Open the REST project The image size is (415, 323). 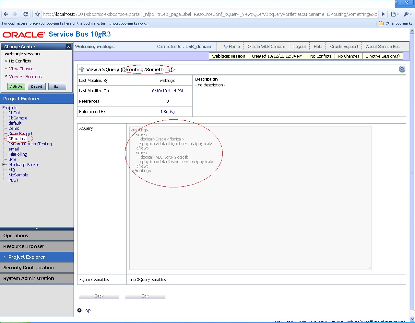point(13,180)
